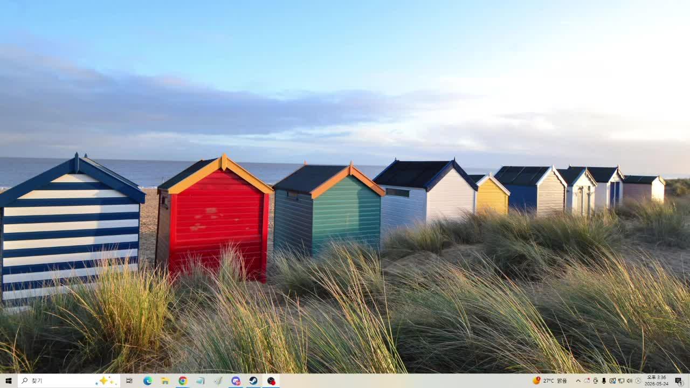This screenshot has width=690, height=388.
Task: Open the clock and calendar flyout
Action: coord(656,381)
